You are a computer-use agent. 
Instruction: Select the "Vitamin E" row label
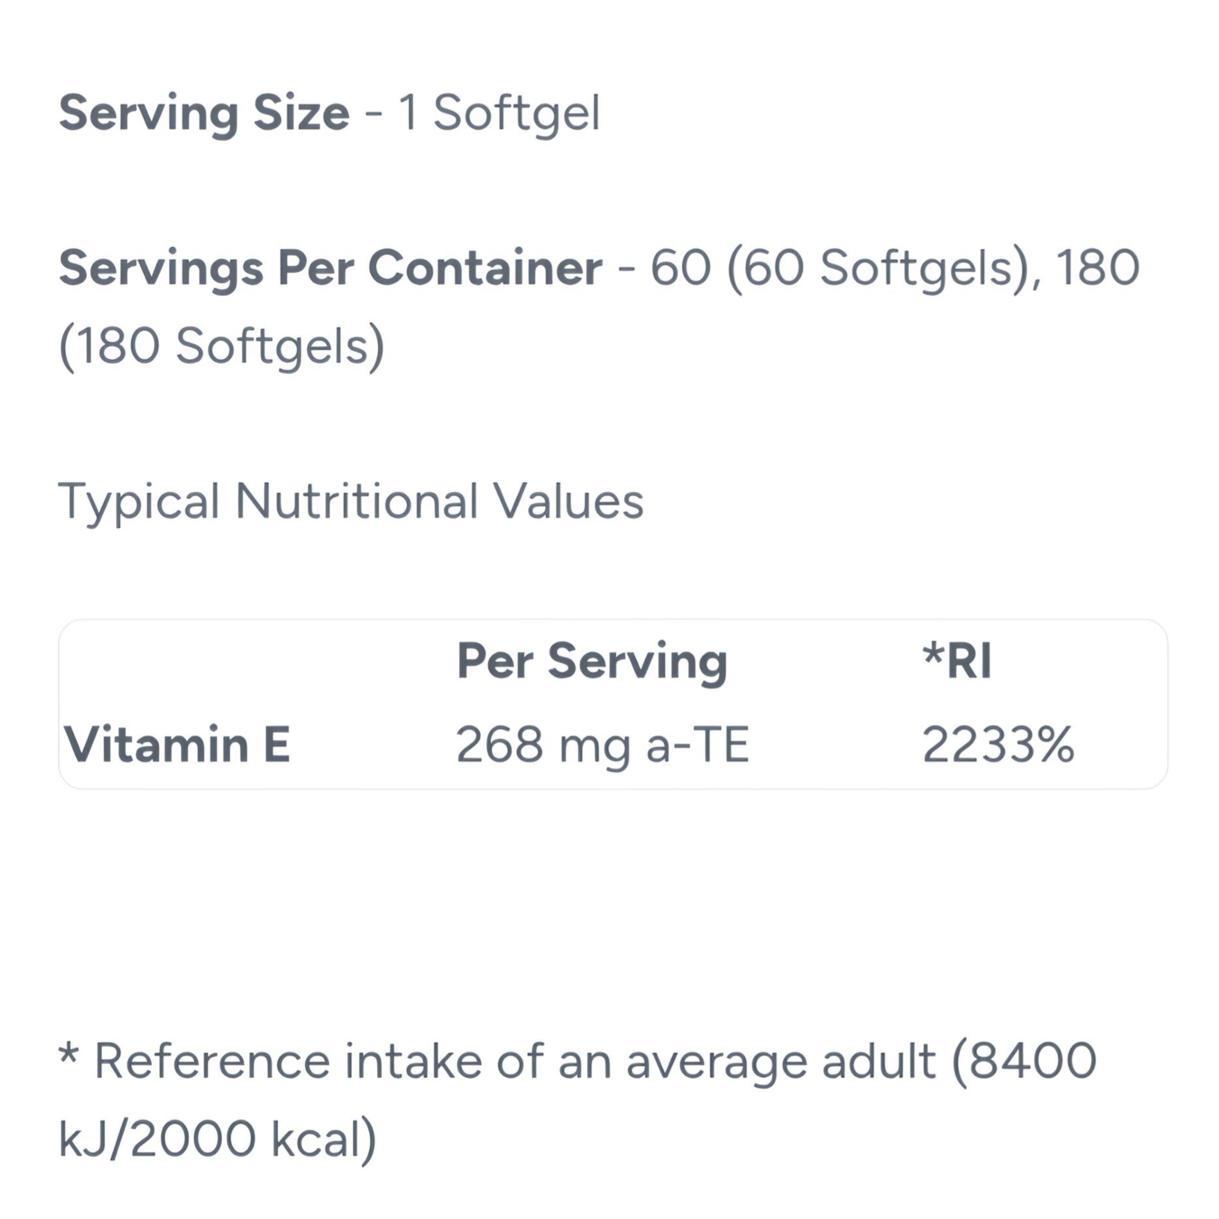click(x=177, y=745)
